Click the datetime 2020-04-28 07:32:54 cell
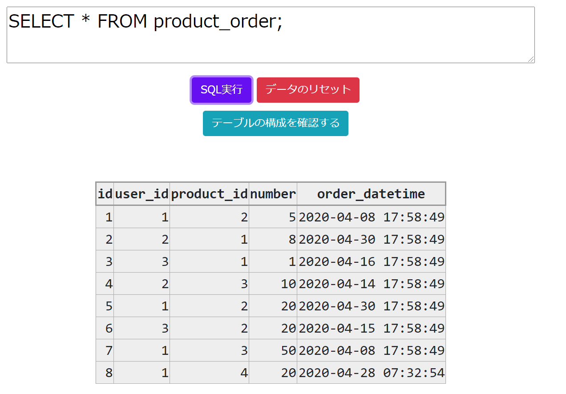The height and width of the screenshot is (394, 566). click(371, 373)
